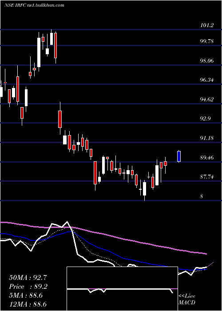
Task: Click the 5MA : 88.6 readout
Action: point(26,295)
